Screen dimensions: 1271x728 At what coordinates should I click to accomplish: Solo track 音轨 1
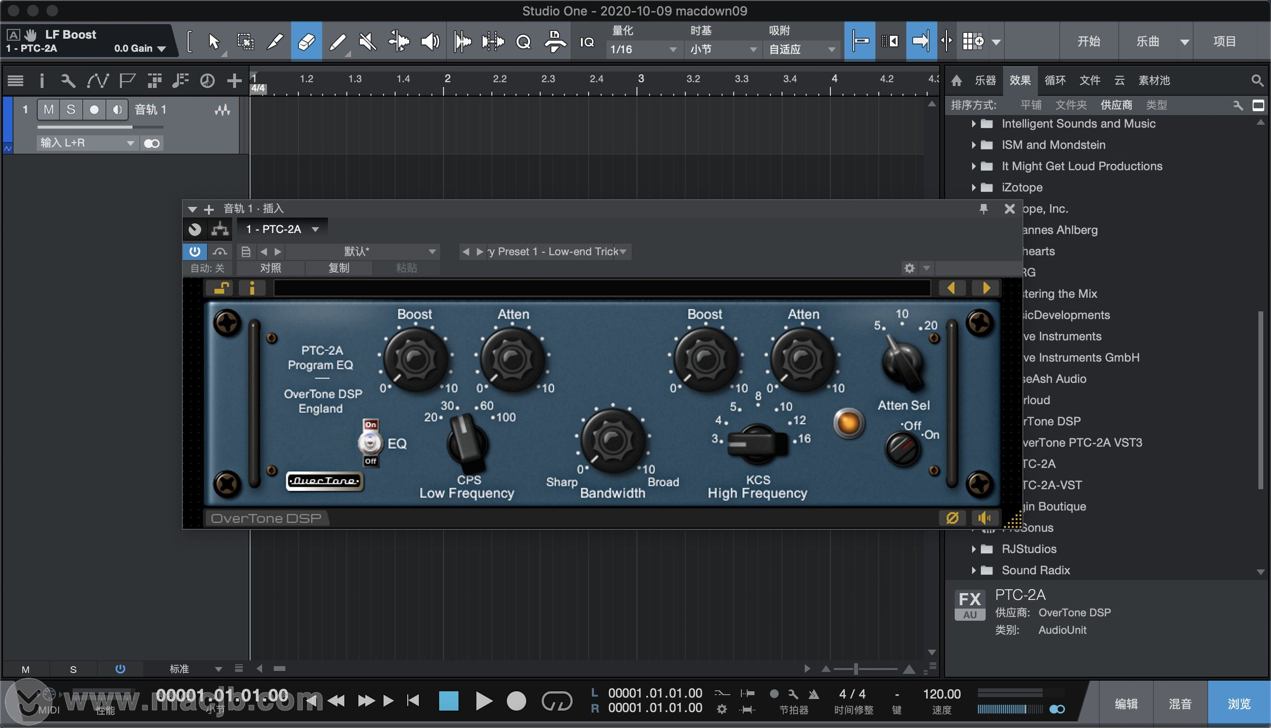[x=71, y=110]
